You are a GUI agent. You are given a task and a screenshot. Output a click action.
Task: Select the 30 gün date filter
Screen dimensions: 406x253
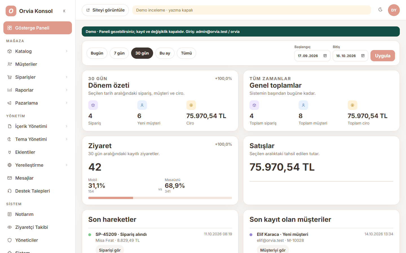coord(142,53)
